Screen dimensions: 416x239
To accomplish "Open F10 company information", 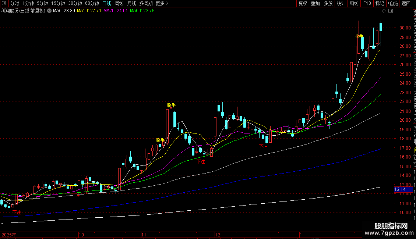I will click(367, 3).
